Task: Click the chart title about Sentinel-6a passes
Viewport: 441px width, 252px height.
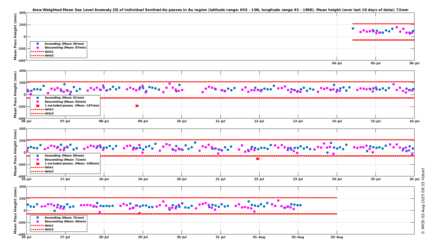Action: coord(220,10)
